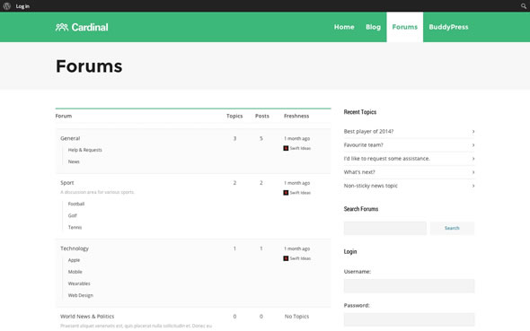
Task: Open the Apple subforum
Action: [74, 260]
